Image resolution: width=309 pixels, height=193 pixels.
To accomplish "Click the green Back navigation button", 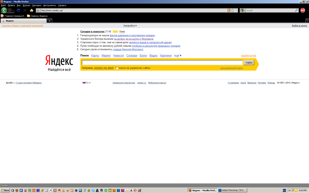I will click(4, 10).
